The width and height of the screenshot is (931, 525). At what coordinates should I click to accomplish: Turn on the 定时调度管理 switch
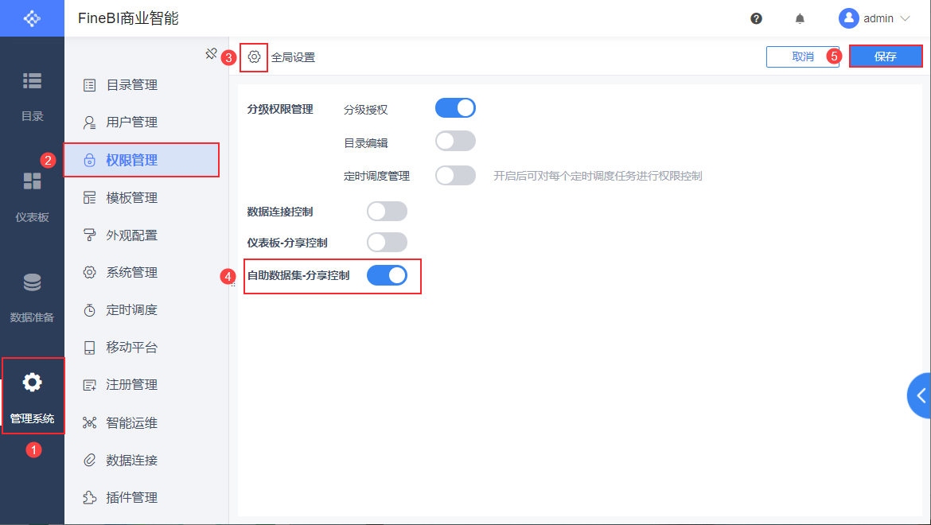click(455, 176)
